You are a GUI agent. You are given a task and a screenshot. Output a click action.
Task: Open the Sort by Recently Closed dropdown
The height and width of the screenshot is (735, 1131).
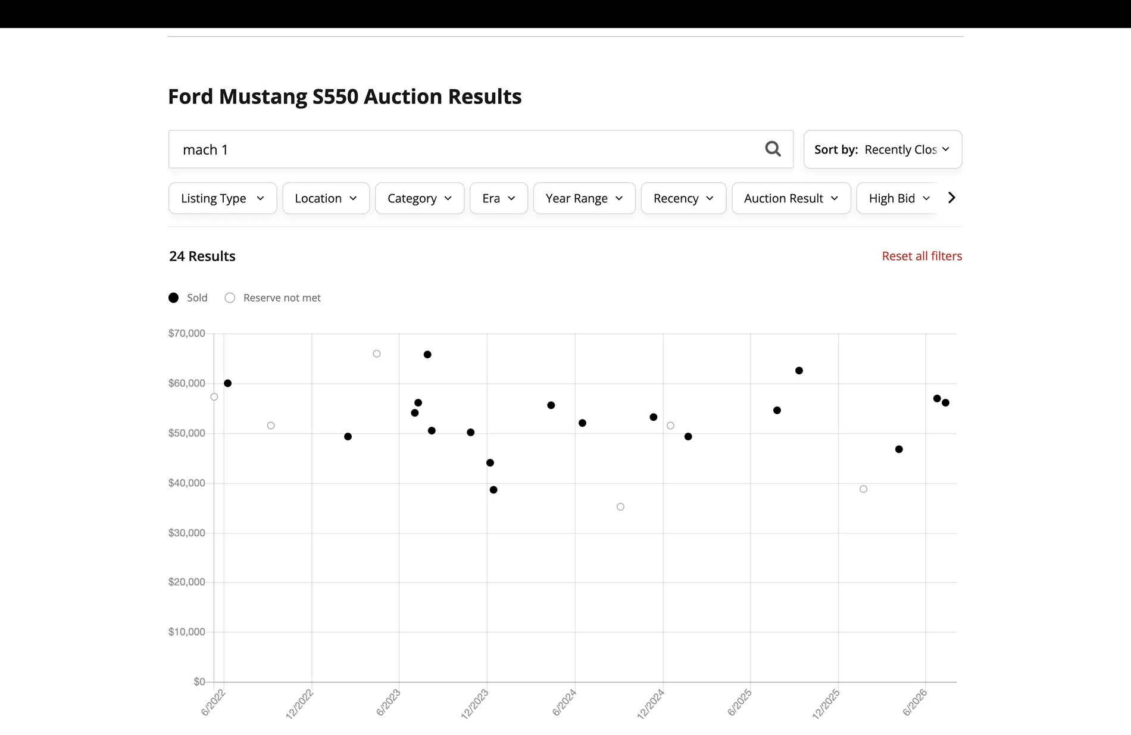(883, 149)
